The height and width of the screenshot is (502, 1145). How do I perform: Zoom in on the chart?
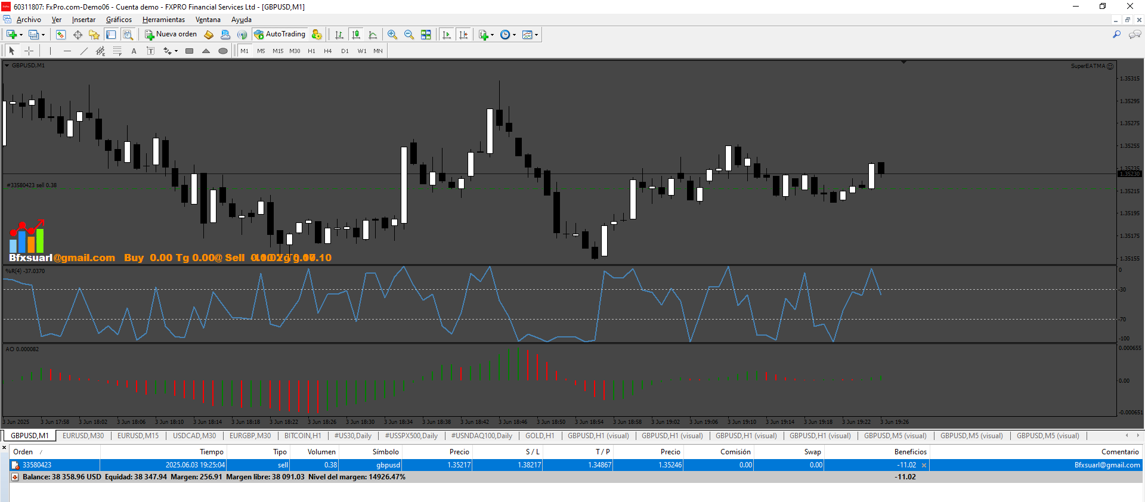(x=392, y=35)
